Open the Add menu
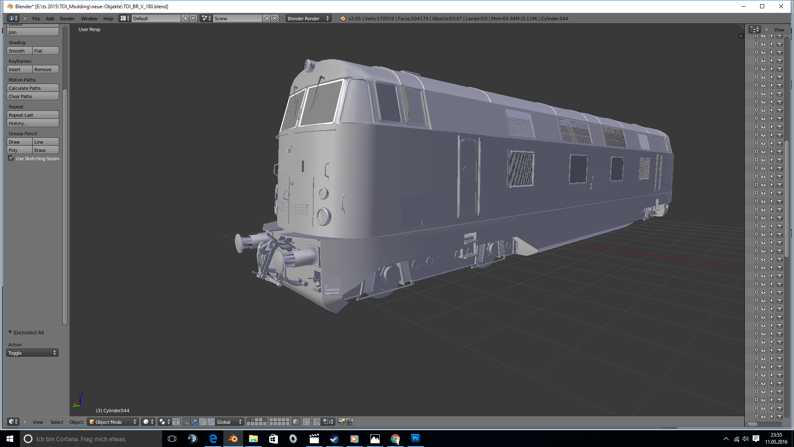Screen dimensions: 794x447 (50, 18)
